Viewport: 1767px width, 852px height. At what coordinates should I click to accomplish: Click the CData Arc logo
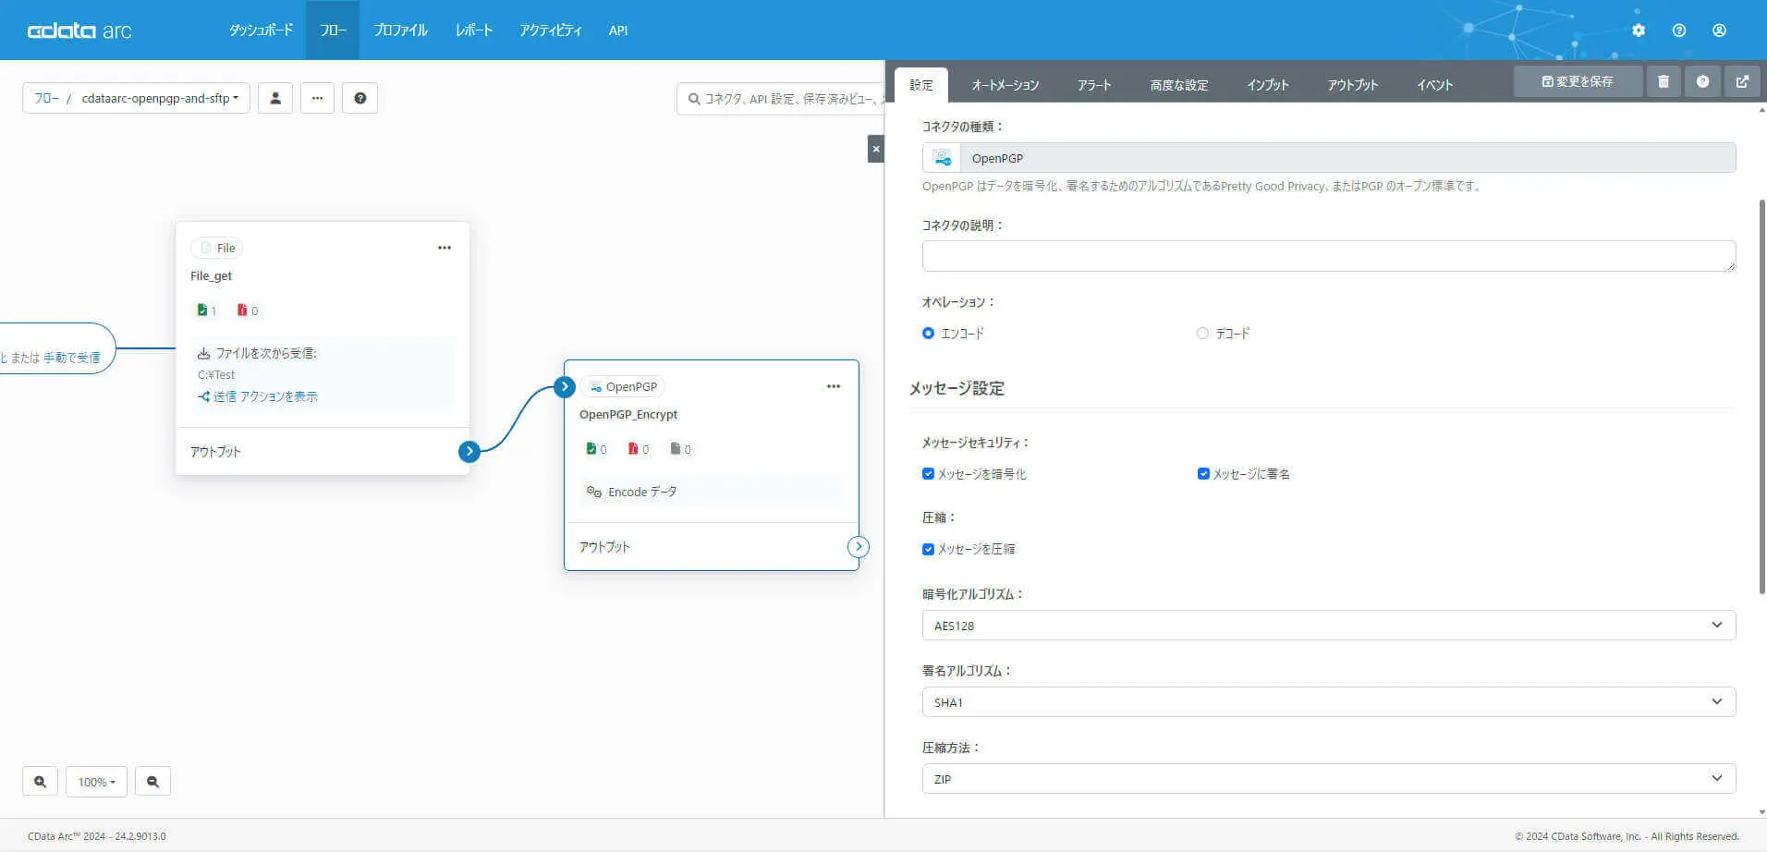tap(79, 30)
